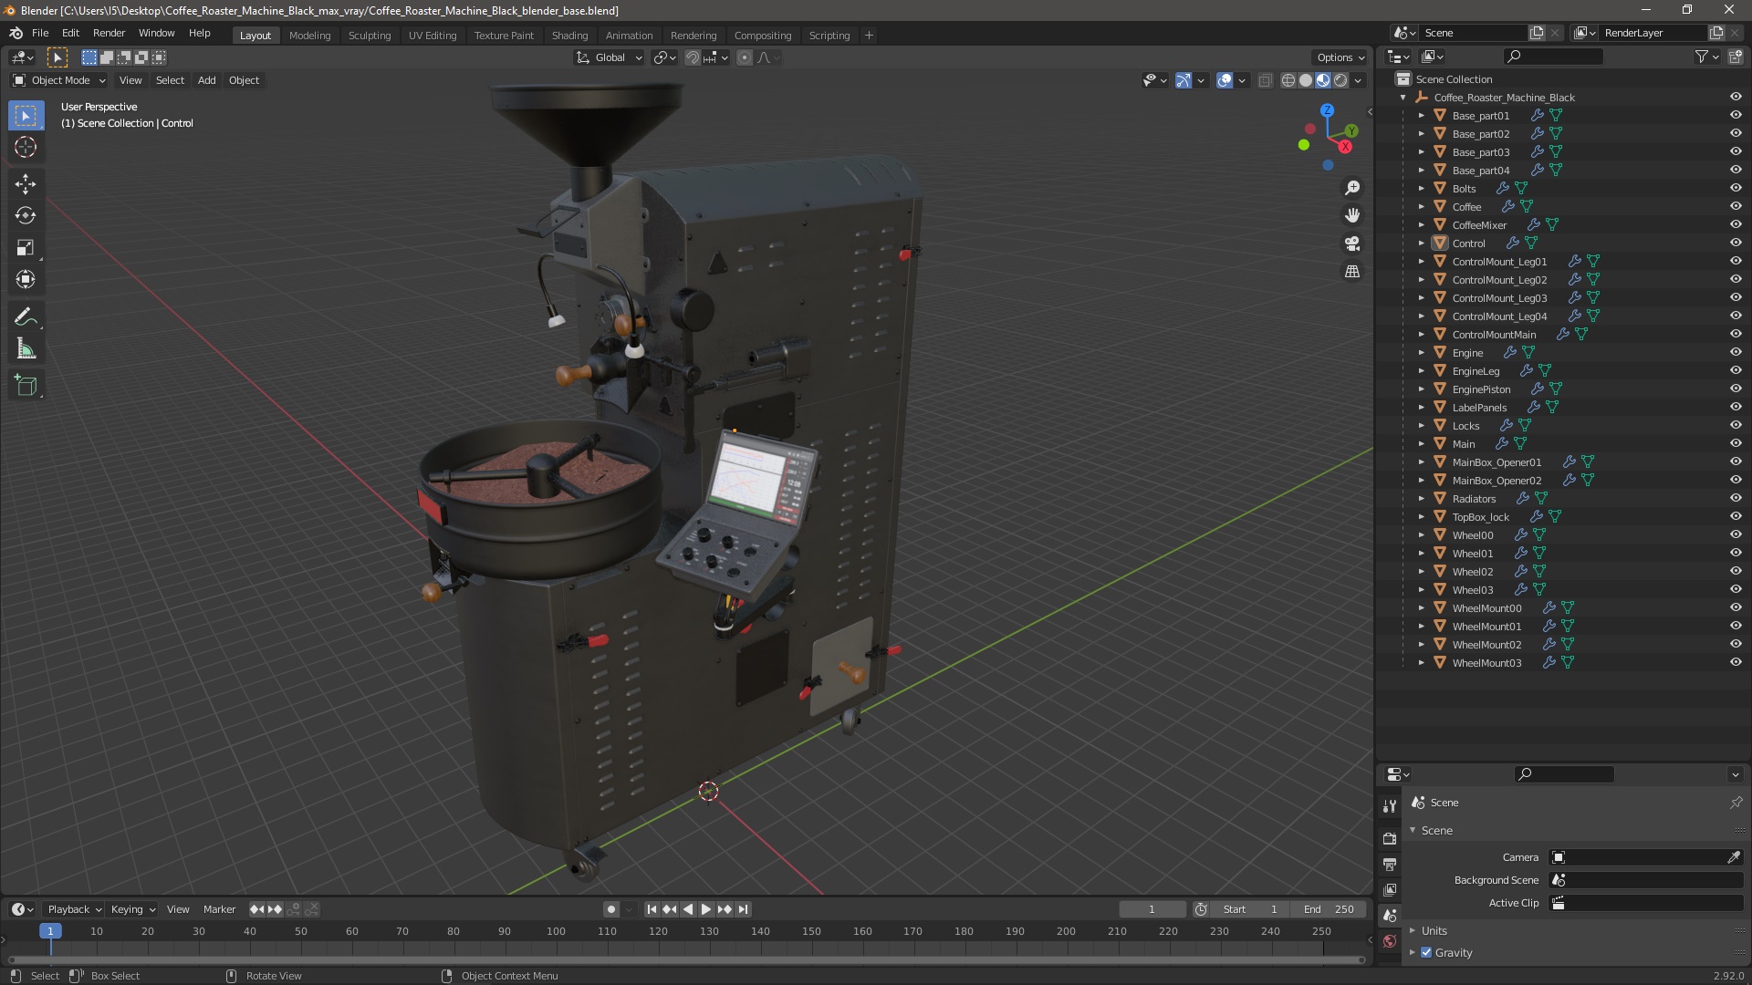1752x985 pixels.
Task: Open the Render menu
Action: pyautogui.click(x=109, y=33)
